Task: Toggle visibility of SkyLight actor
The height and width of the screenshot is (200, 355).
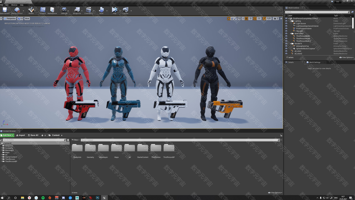Action: tap(286, 31)
